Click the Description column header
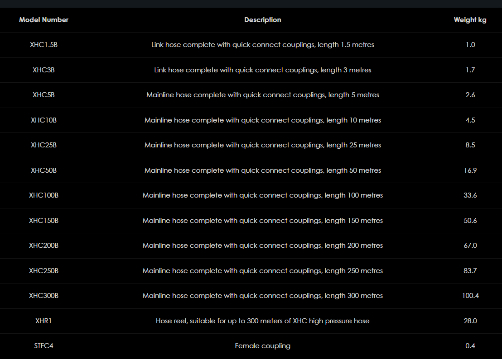The height and width of the screenshot is (359, 502). pyautogui.click(x=262, y=20)
